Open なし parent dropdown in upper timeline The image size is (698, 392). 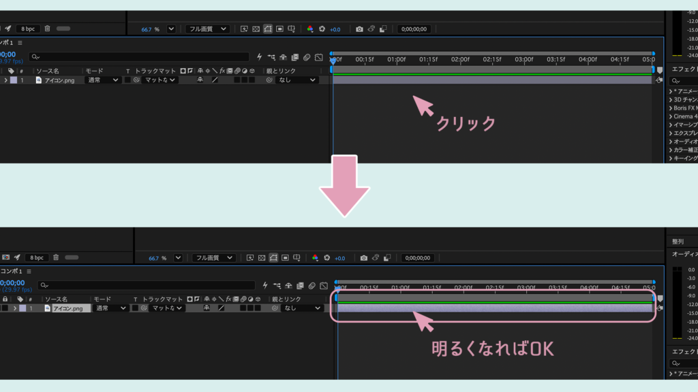pyautogui.click(x=297, y=80)
